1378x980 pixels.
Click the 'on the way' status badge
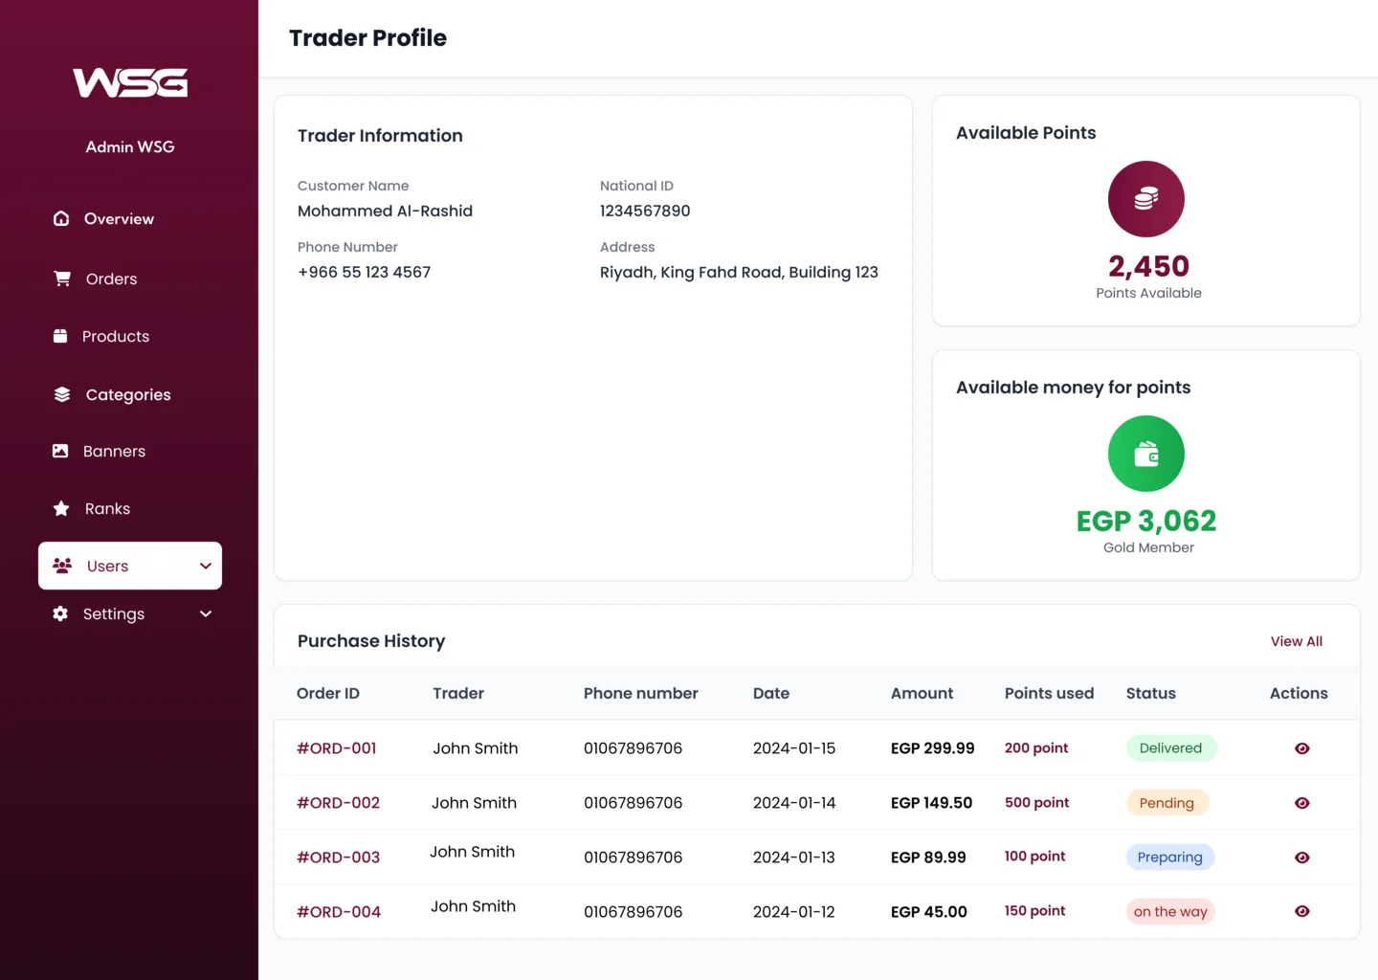pos(1170,912)
